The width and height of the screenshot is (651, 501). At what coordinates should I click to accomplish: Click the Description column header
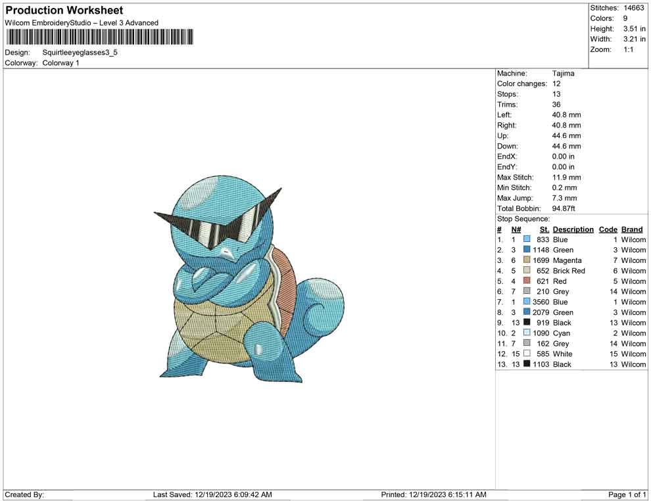tap(573, 229)
